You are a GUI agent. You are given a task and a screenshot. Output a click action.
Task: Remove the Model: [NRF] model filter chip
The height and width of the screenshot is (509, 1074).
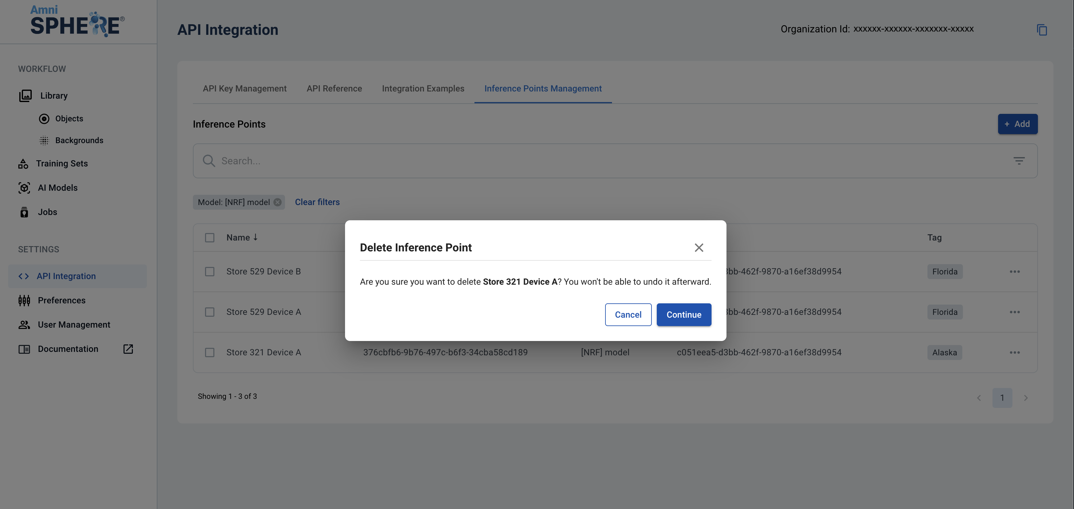click(x=277, y=202)
